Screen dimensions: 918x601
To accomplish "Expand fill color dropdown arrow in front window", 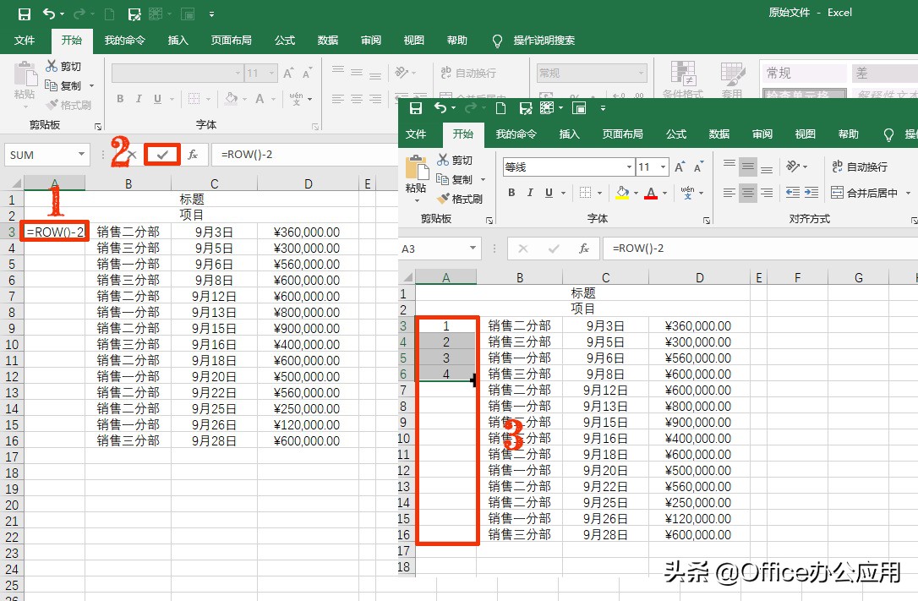I will (636, 193).
